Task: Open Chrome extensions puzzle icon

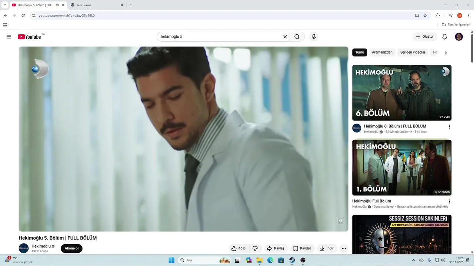Action: [x=437, y=16]
